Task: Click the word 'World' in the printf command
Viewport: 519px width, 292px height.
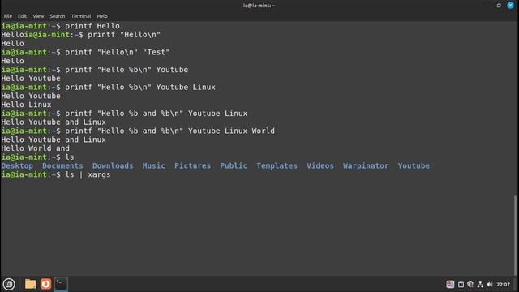Action: click(x=263, y=131)
